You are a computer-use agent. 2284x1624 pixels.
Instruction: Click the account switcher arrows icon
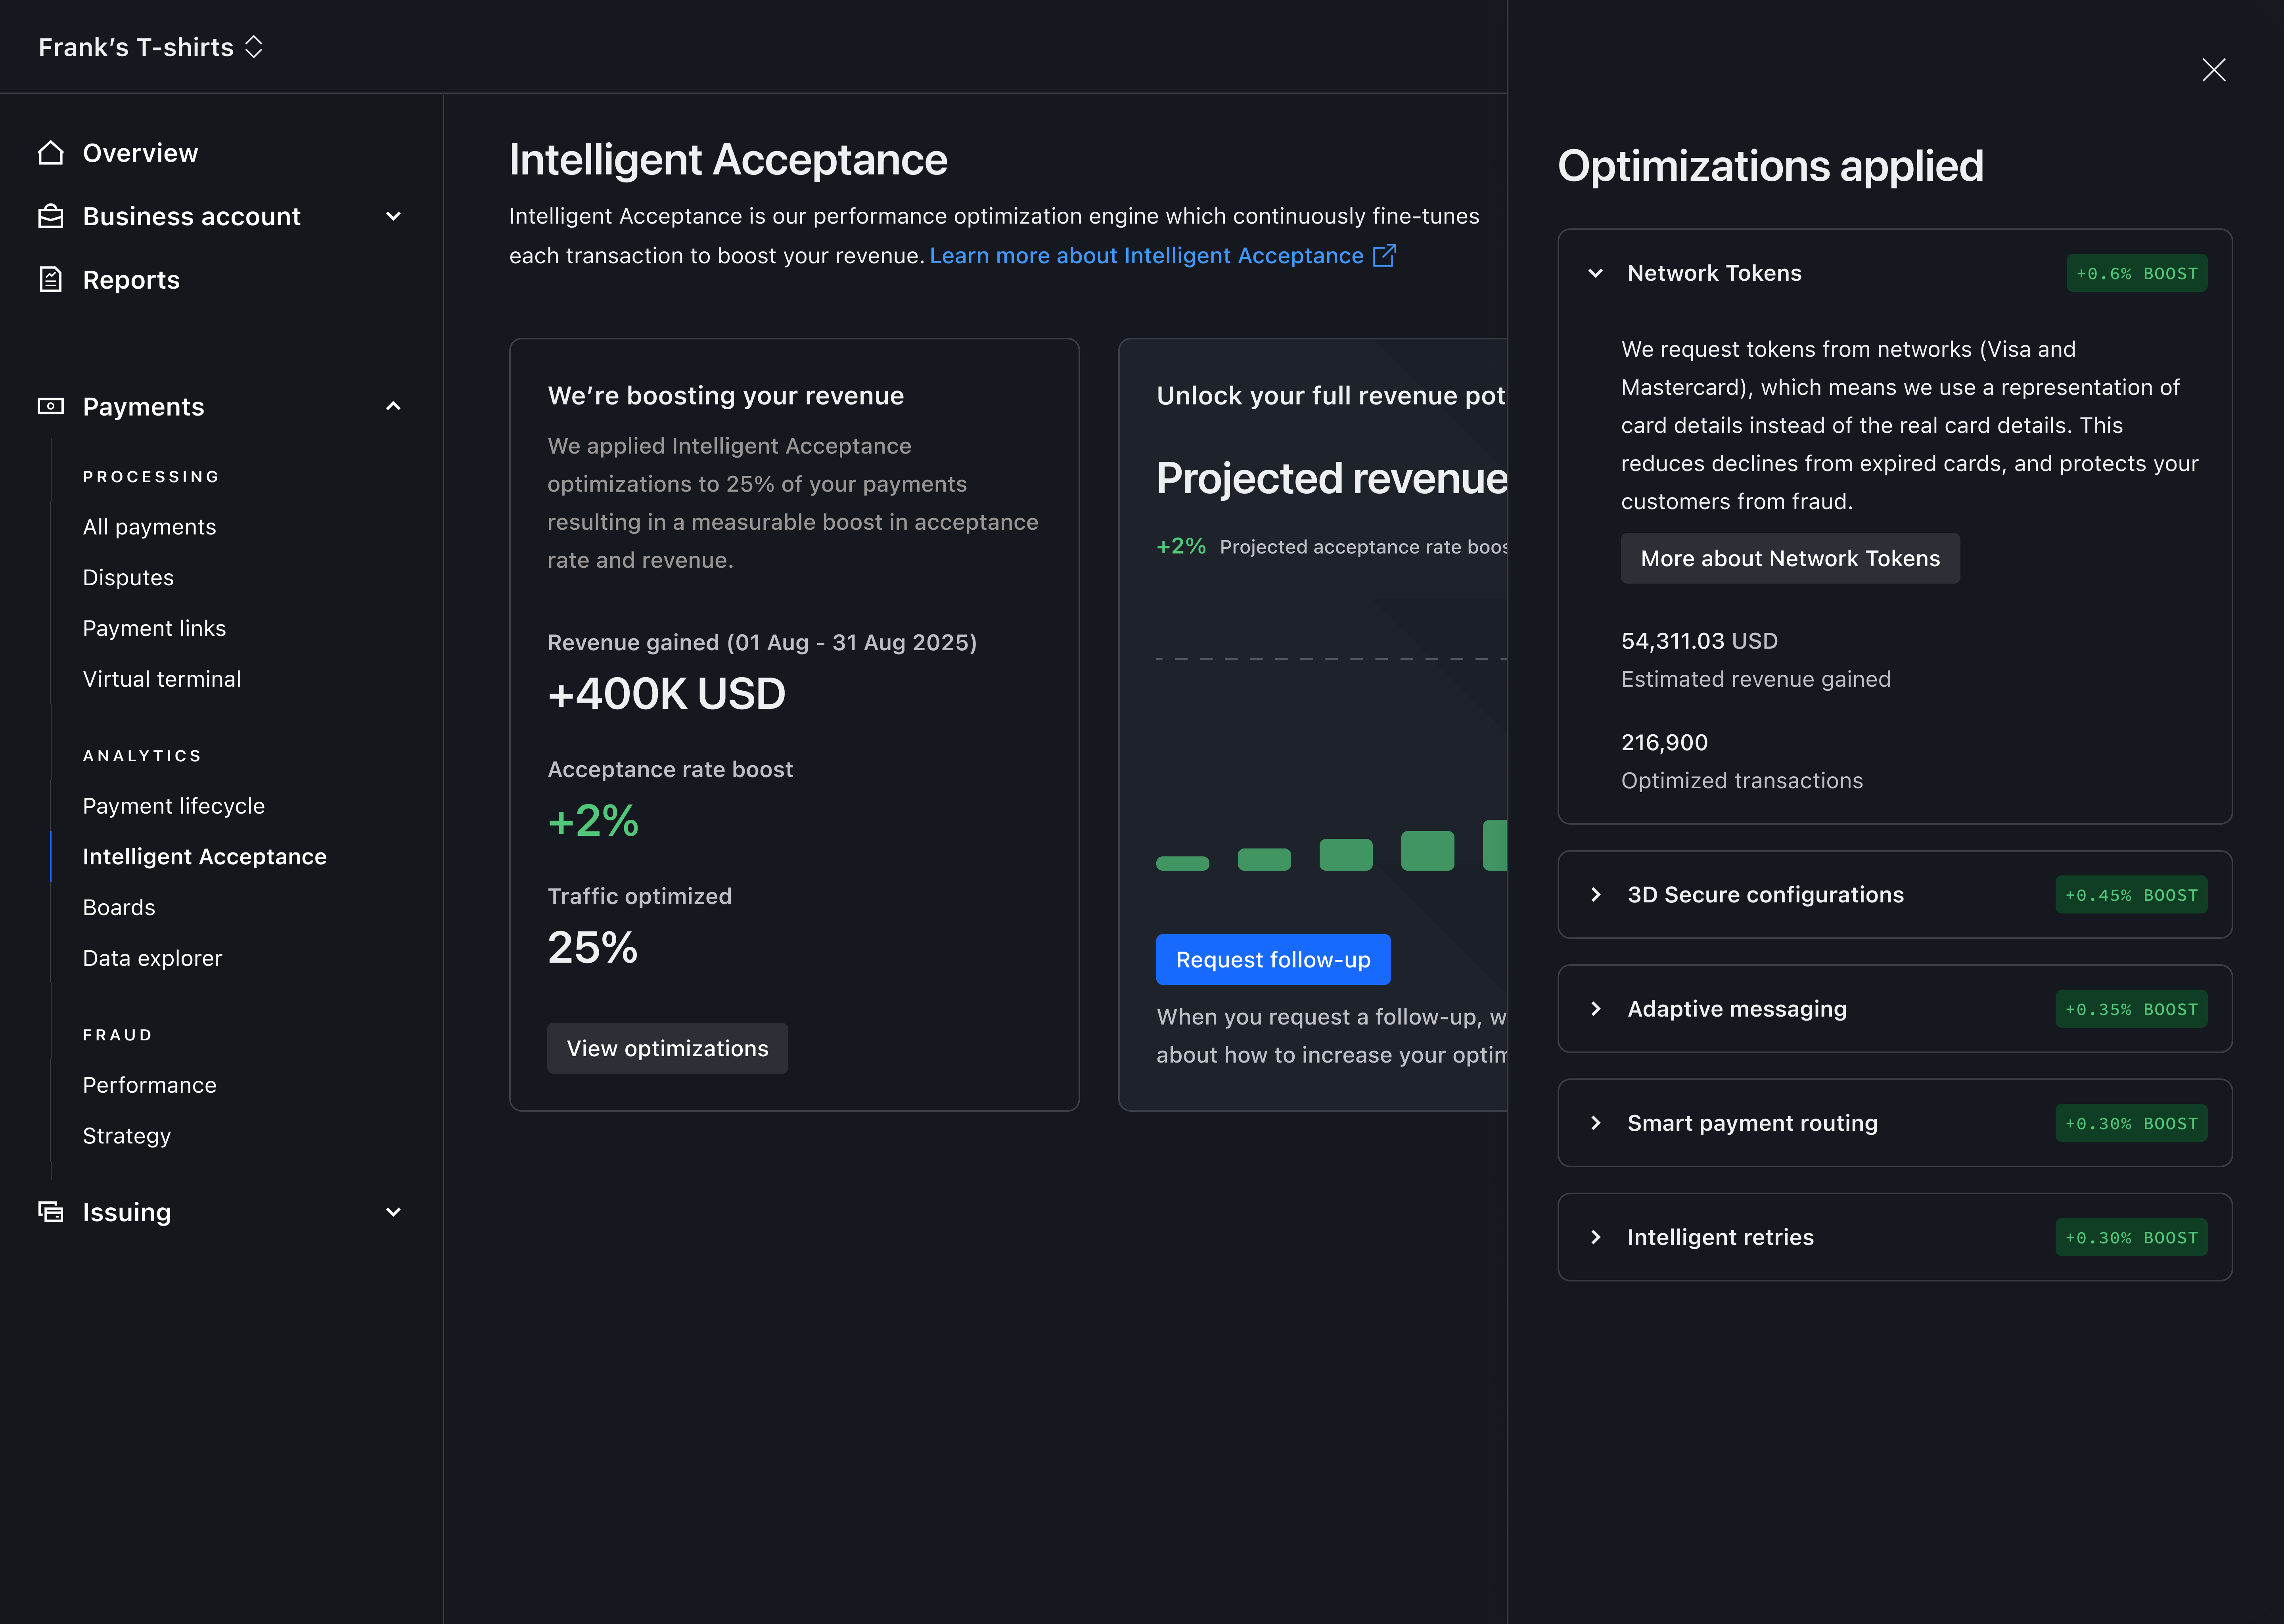tap(254, 47)
